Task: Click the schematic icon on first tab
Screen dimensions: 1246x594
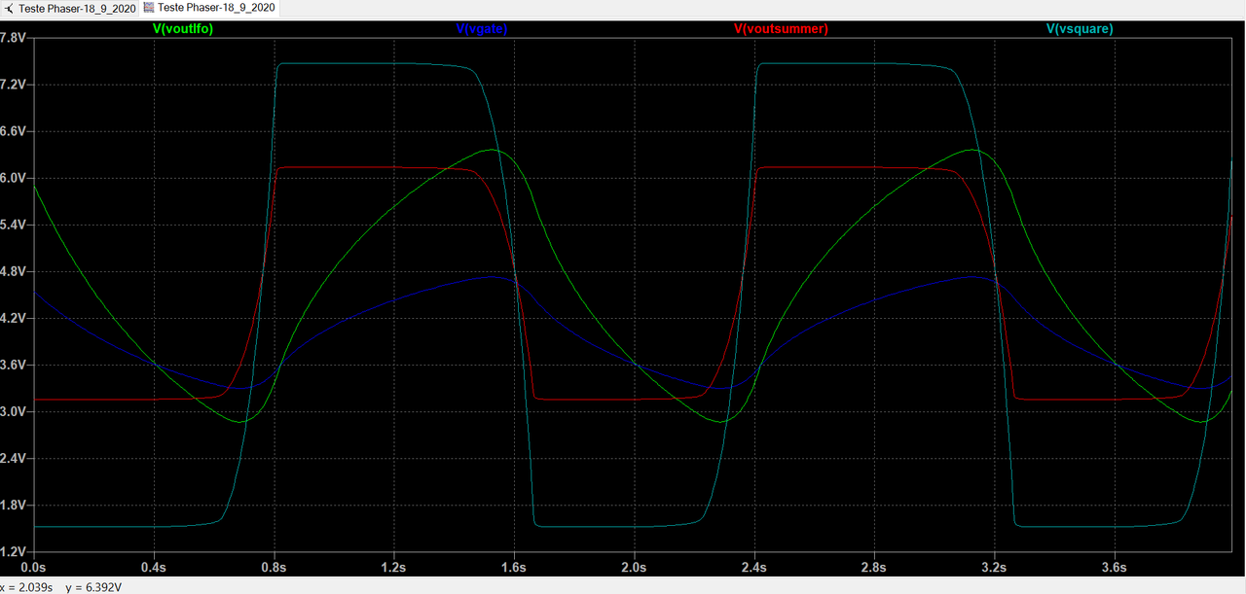Action: 9,7
